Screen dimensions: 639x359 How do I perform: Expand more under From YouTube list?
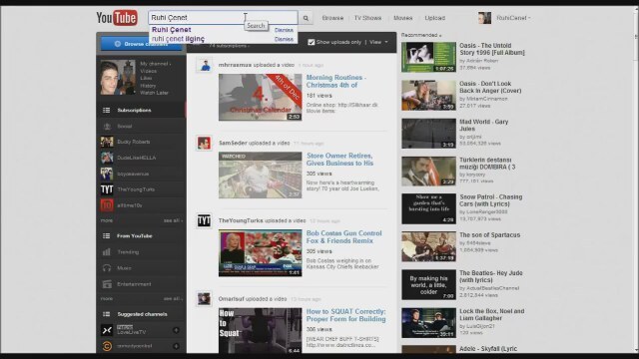107,299
